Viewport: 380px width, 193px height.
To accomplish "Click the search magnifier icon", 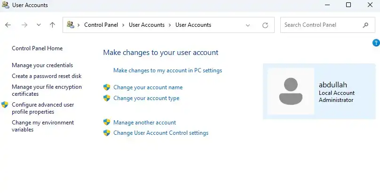I will pos(365,25).
